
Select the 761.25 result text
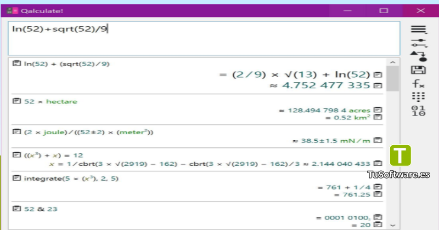click(356, 194)
